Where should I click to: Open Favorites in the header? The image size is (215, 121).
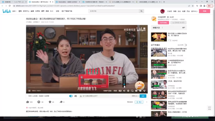point(184,11)
